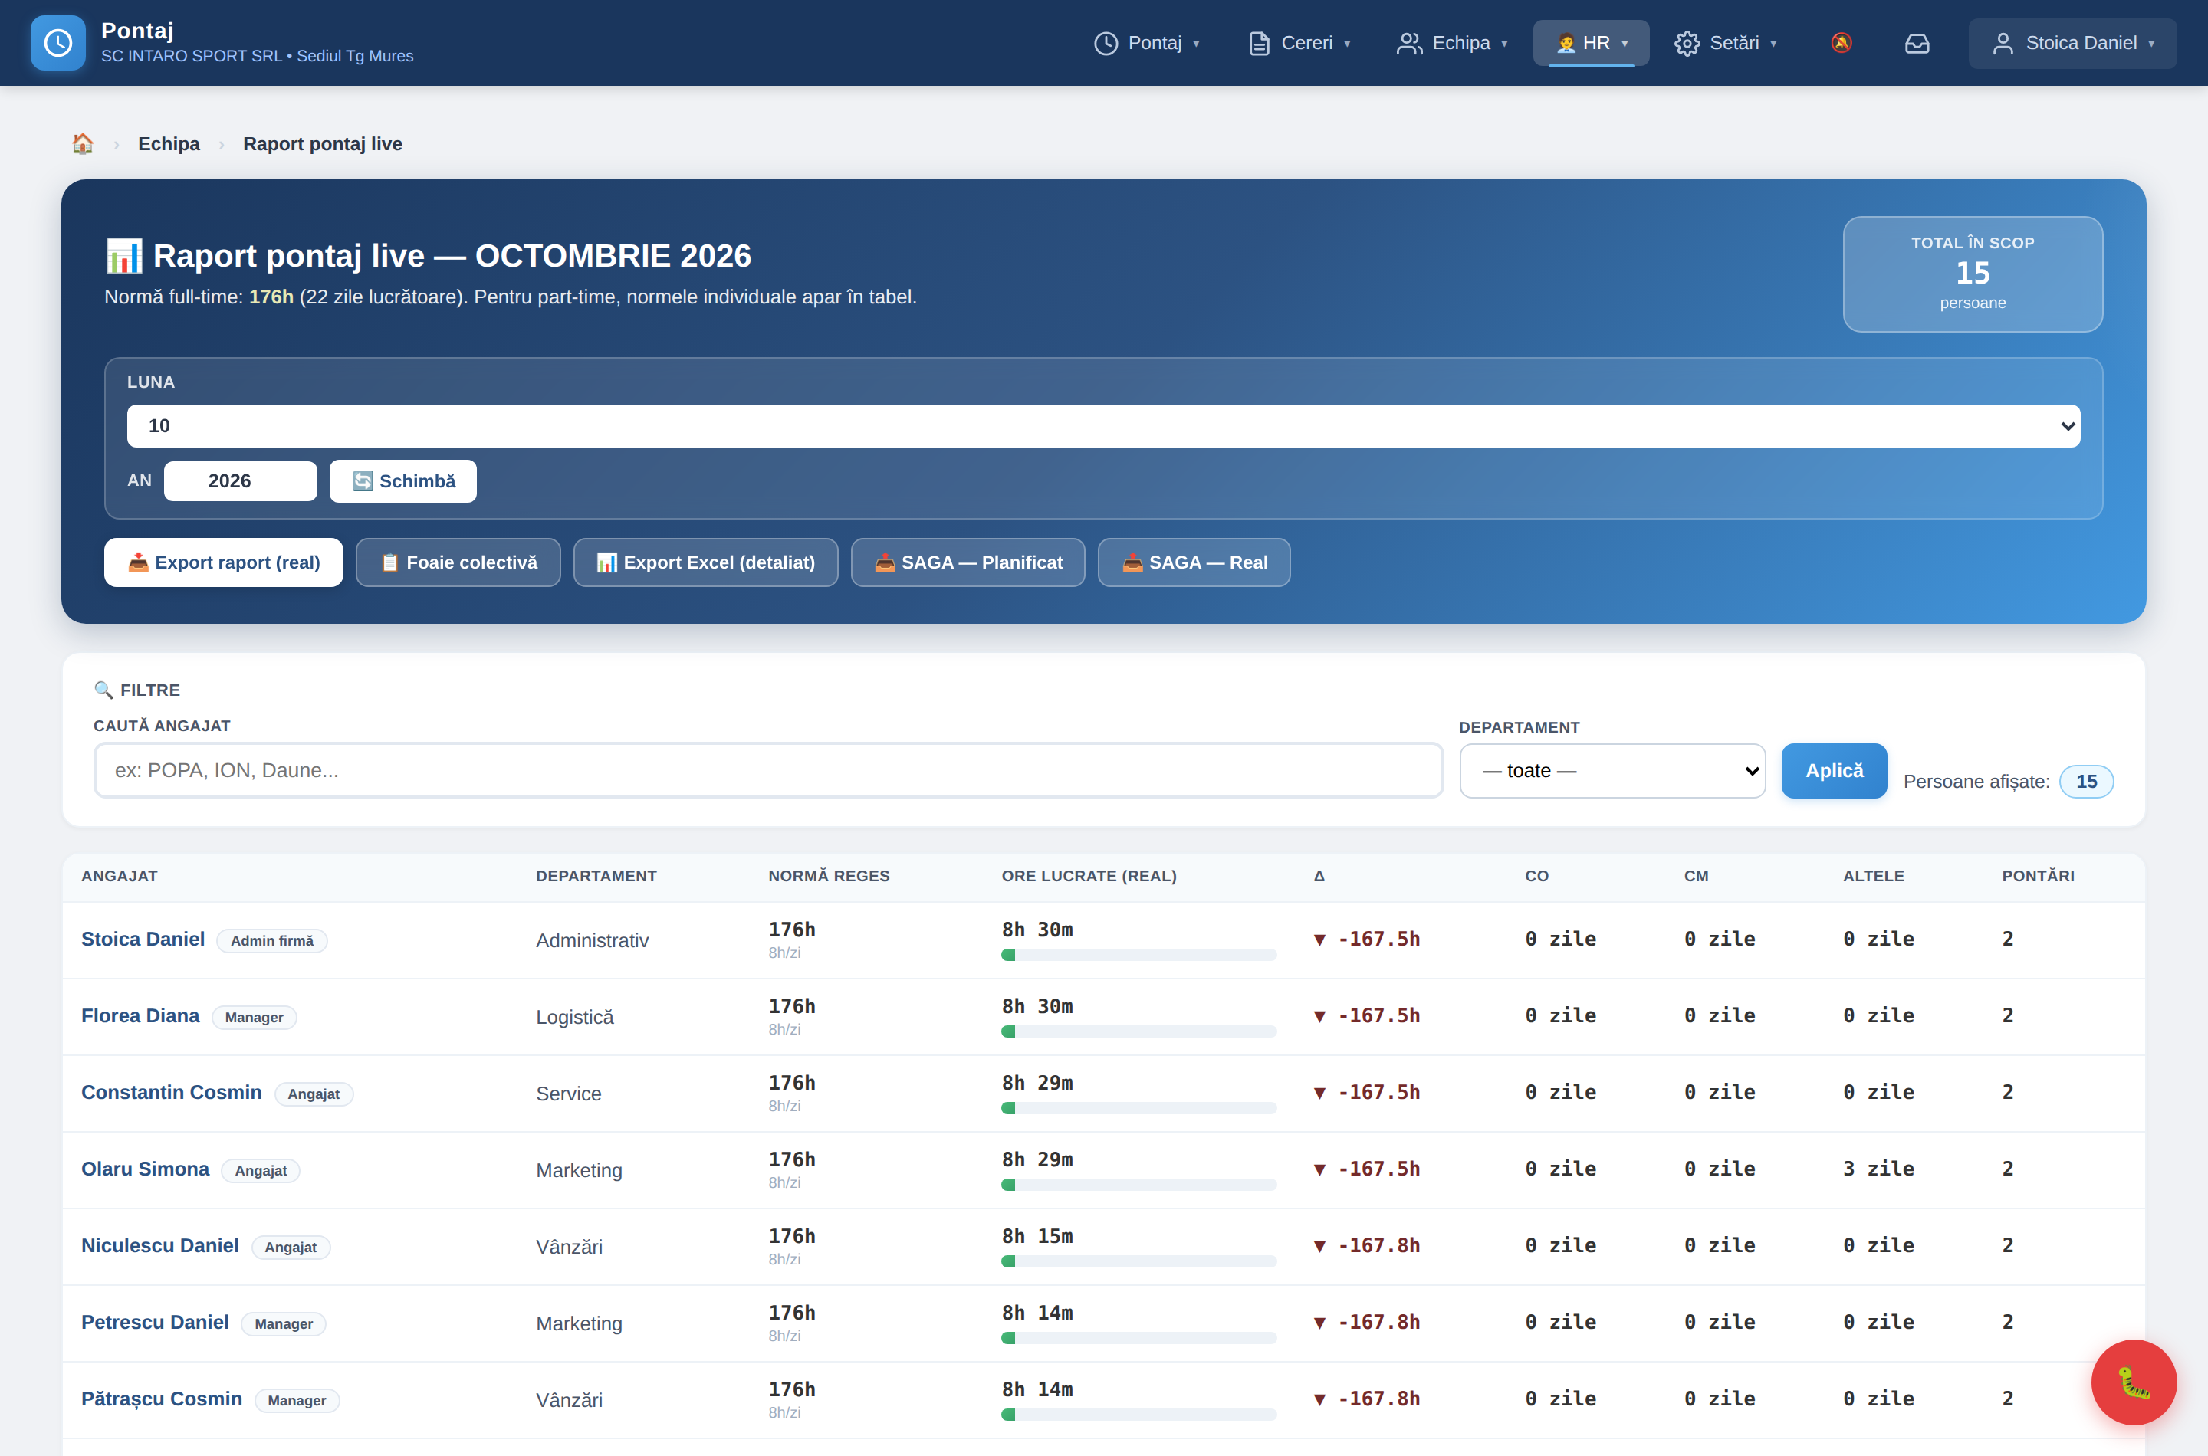
Task: Click the Admin firmă role badge
Action: [272, 940]
